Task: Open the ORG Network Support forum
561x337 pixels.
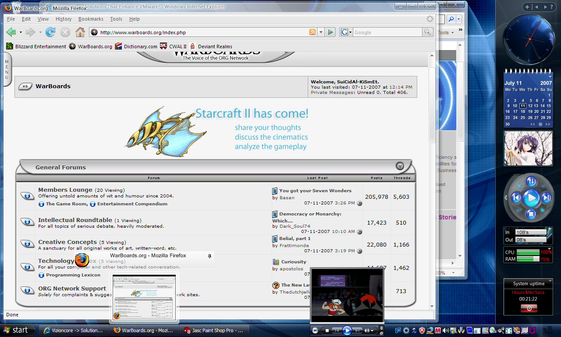Action: (x=72, y=288)
